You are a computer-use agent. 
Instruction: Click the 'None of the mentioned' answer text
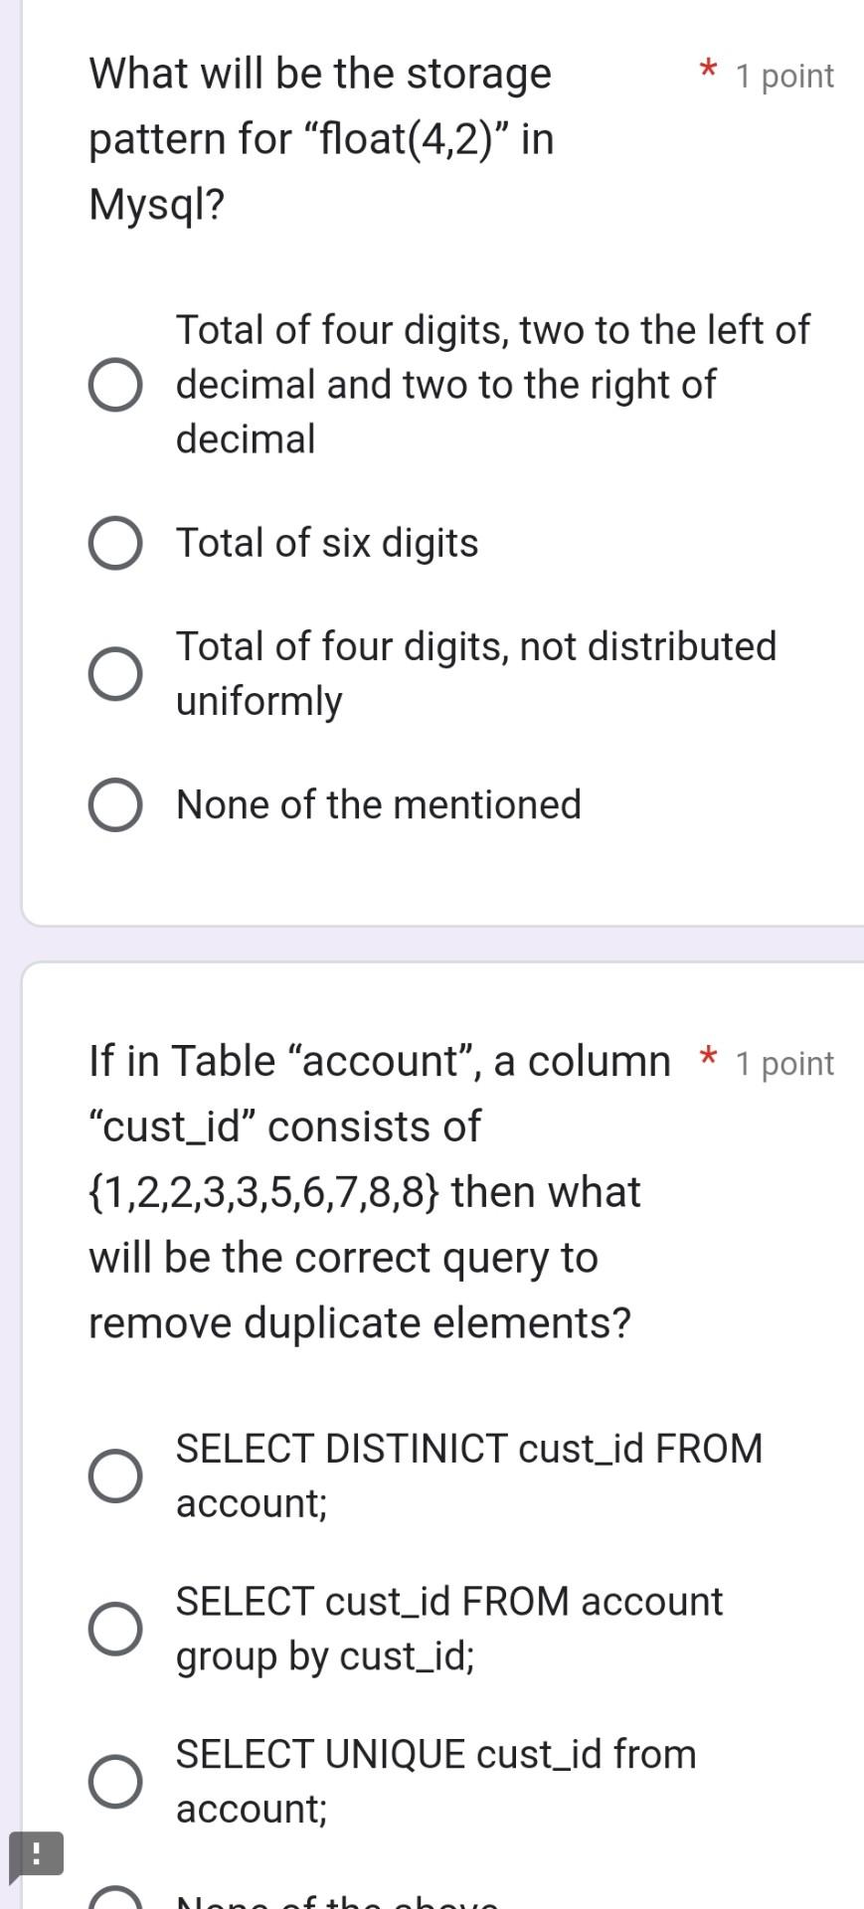point(379,803)
